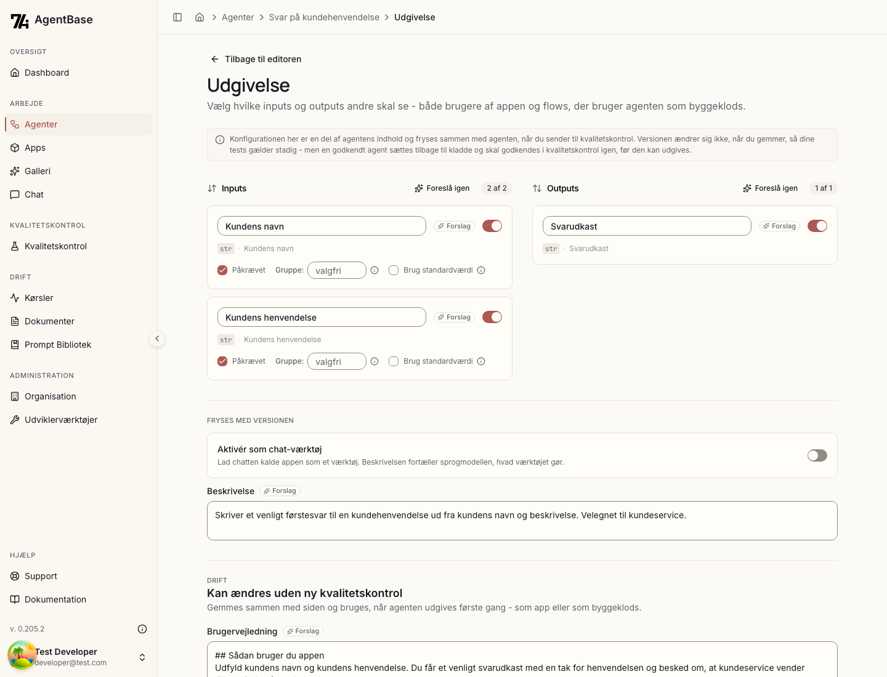Click Forslag button beside Beskrivelse label
887x677 pixels.
click(280, 491)
